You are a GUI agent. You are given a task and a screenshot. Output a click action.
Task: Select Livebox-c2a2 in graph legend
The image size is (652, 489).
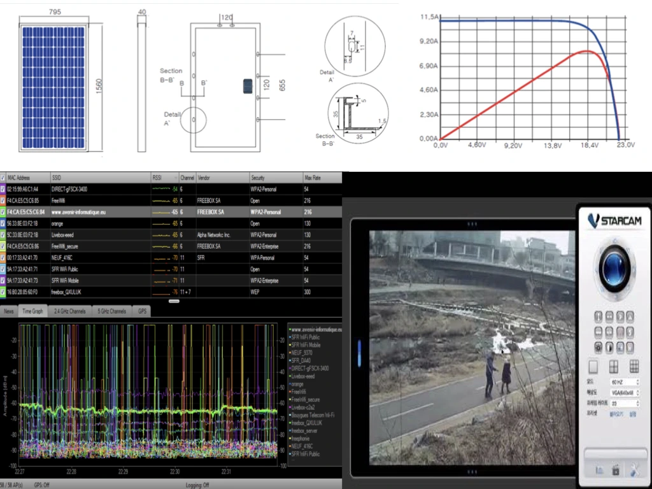(x=302, y=407)
